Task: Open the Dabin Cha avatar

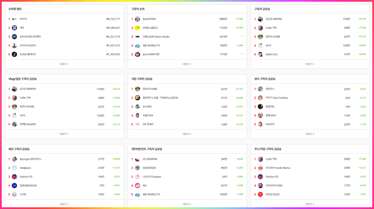Action: point(260,54)
